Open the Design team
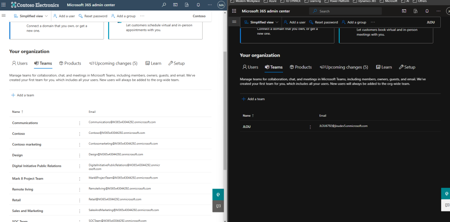This screenshot has height=222, width=450. [x=17, y=155]
